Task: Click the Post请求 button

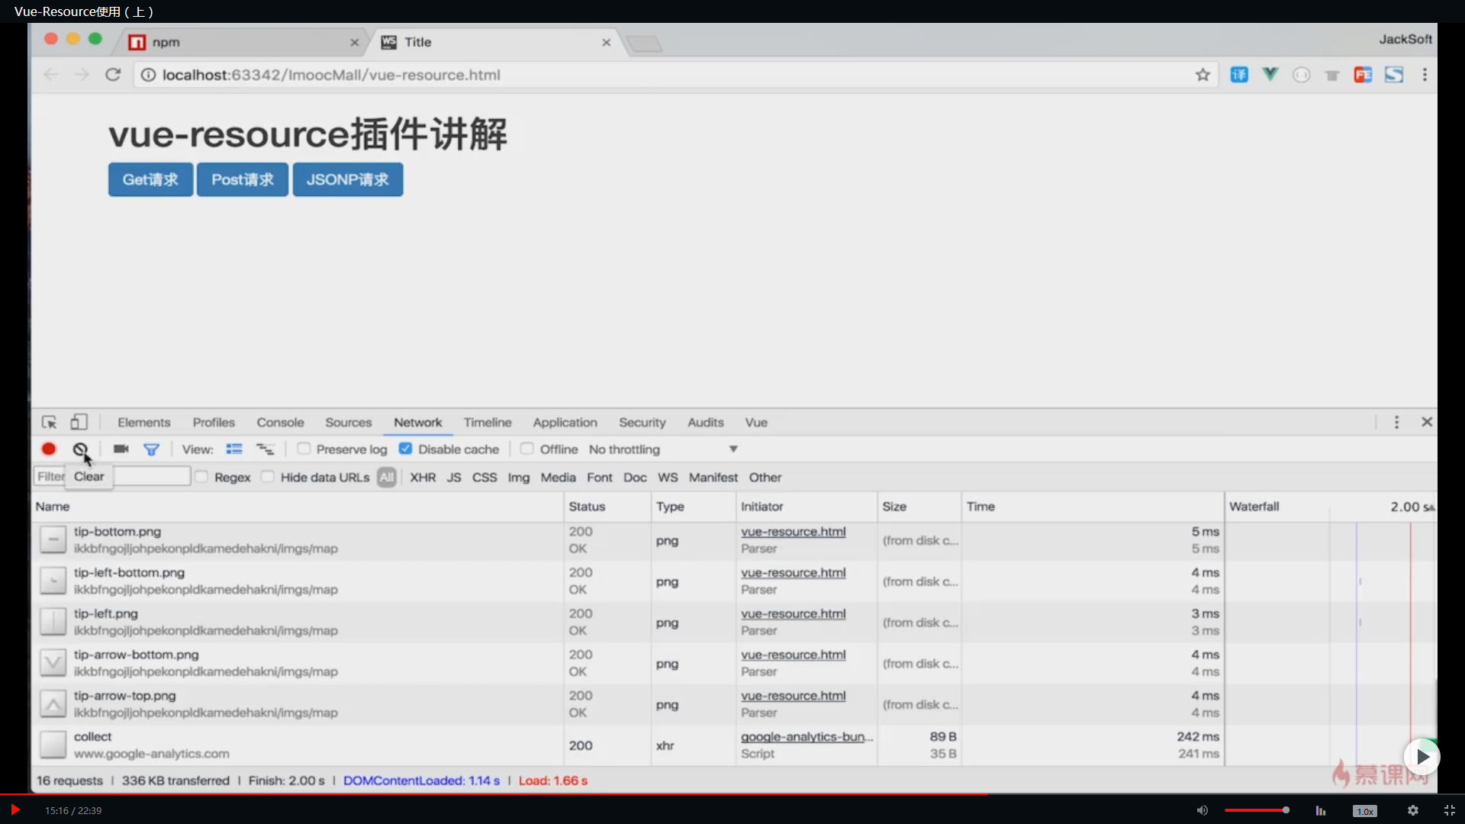Action: pyautogui.click(x=242, y=179)
